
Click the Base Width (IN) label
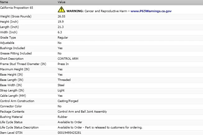tap(11, 85)
